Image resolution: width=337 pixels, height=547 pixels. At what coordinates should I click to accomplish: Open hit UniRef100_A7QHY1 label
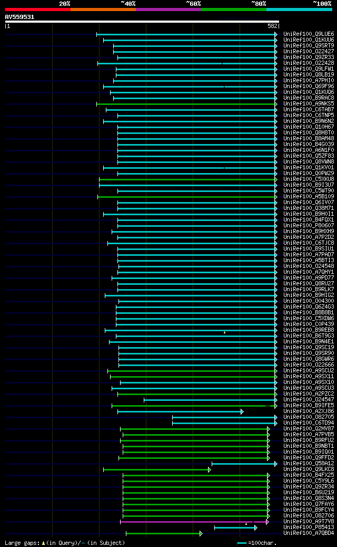click(x=309, y=272)
